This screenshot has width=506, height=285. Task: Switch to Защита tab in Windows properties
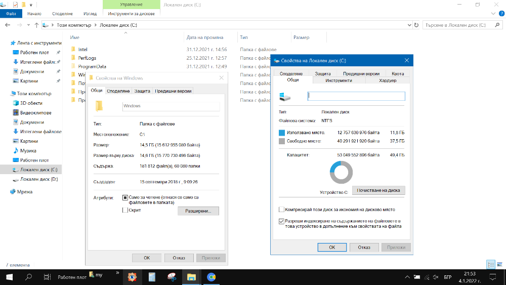pos(142,91)
